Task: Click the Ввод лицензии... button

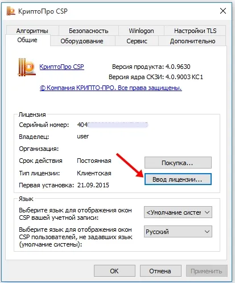Action: pos(178,179)
